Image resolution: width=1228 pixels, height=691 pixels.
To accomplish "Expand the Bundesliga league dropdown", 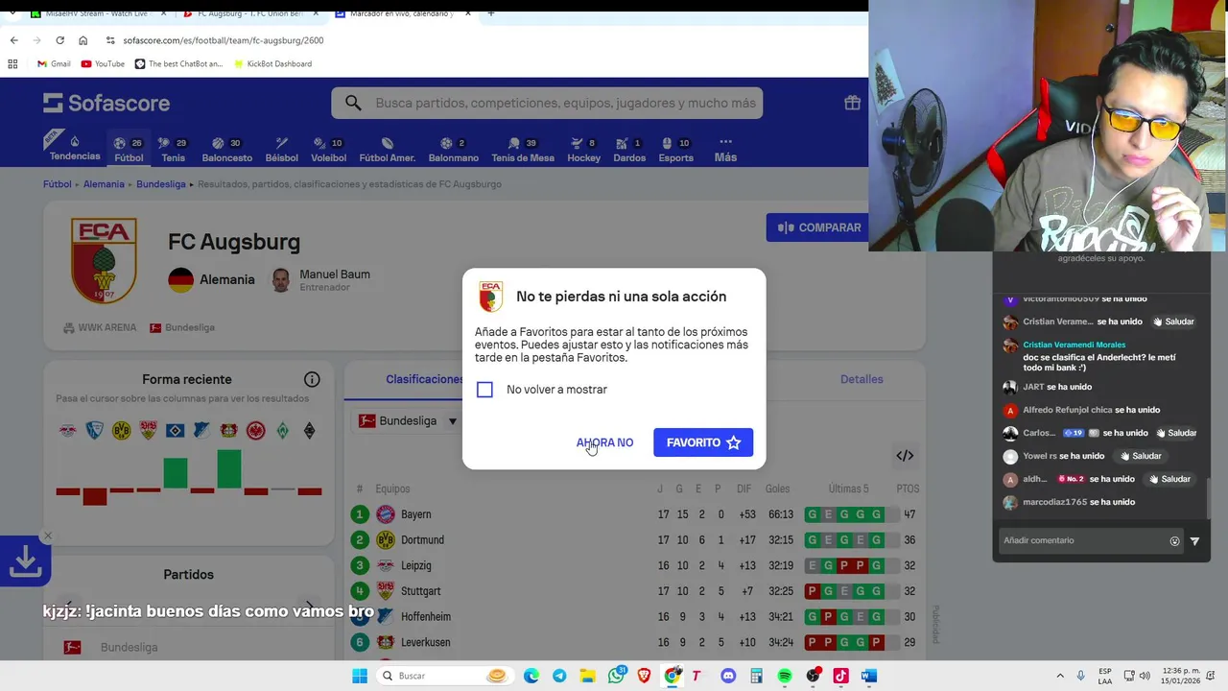I will (408, 420).
